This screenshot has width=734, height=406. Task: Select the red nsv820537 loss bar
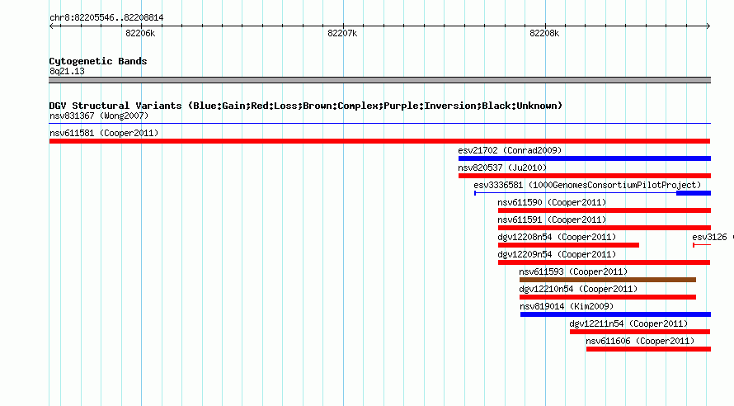click(x=585, y=176)
